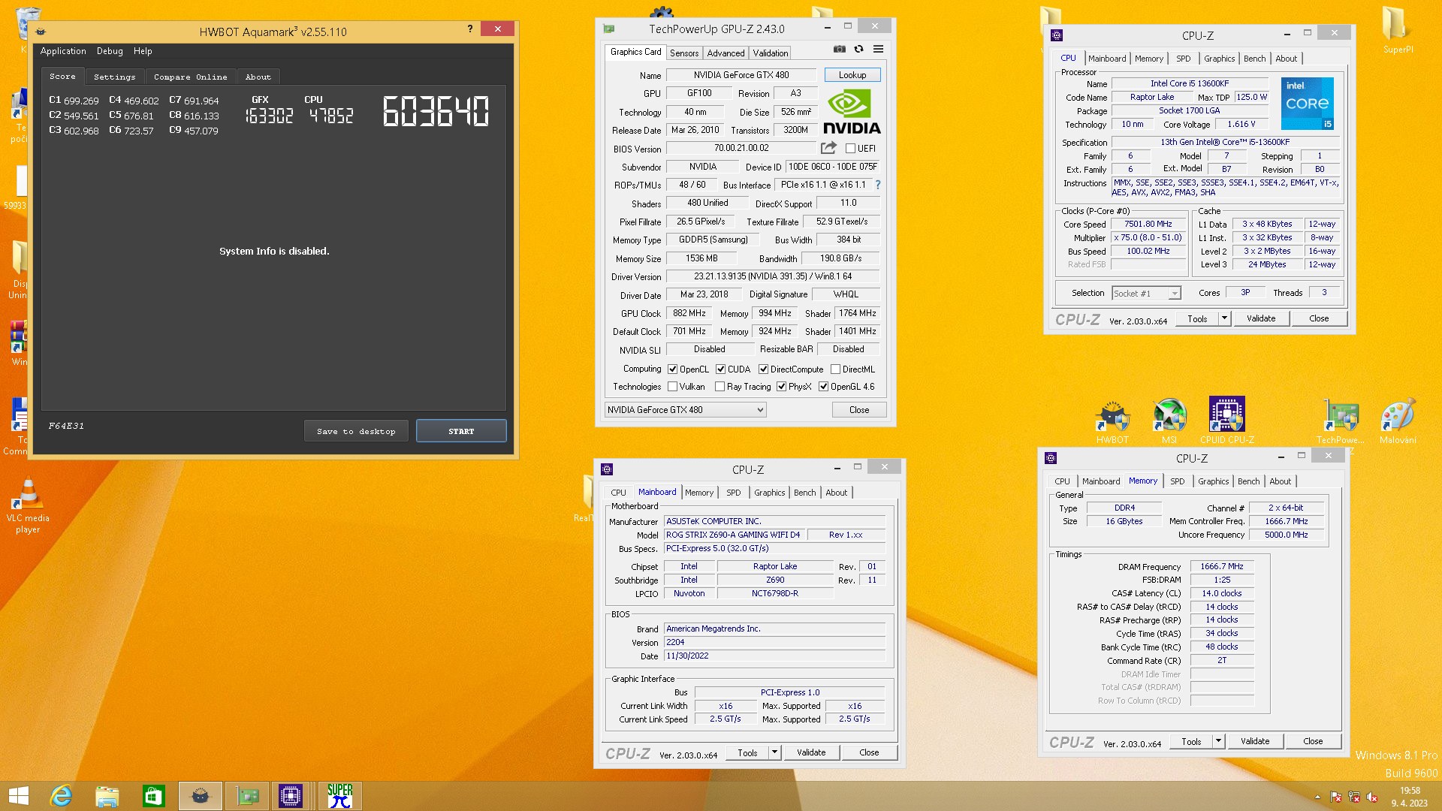Switch to Super PI taskbar icon
1442x811 pixels.
(x=339, y=796)
